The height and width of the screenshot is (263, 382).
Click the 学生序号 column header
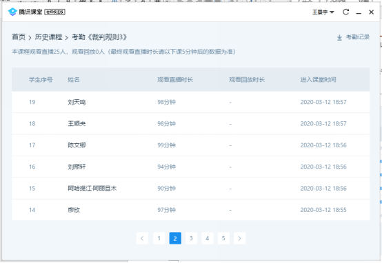41,80
